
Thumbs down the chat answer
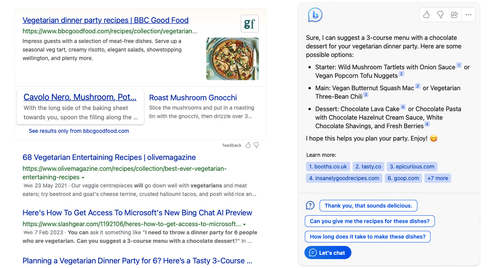pyautogui.click(x=440, y=14)
